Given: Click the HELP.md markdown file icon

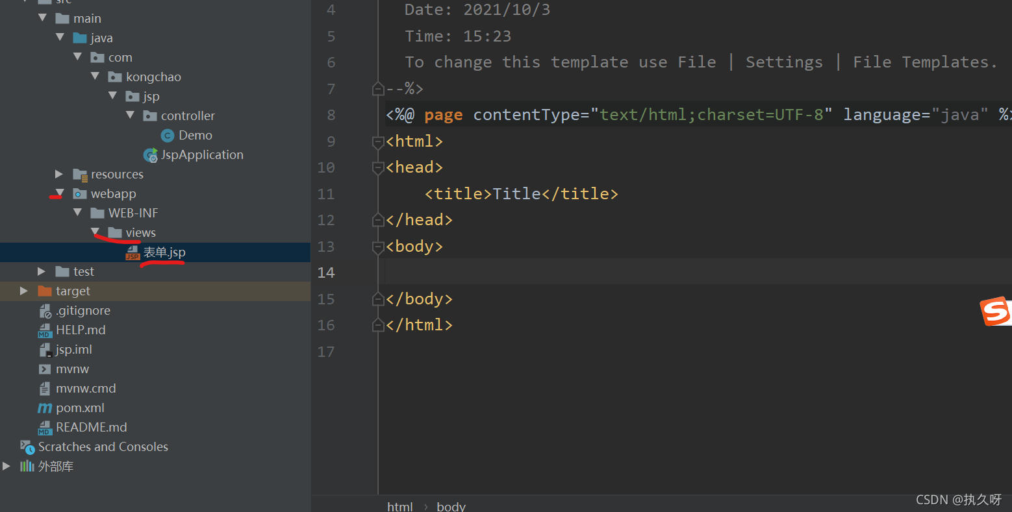Looking at the screenshot, I should pyautogui.click(x=45, y=330).
